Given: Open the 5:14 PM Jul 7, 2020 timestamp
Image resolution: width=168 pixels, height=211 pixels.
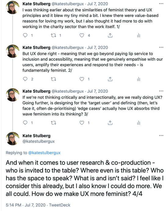Looking at the screenshot, I should pyautogui.click(x=26, y=205).
